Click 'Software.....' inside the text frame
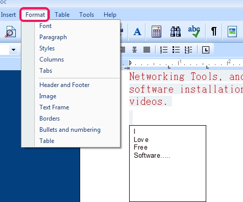 coord(152,155)
